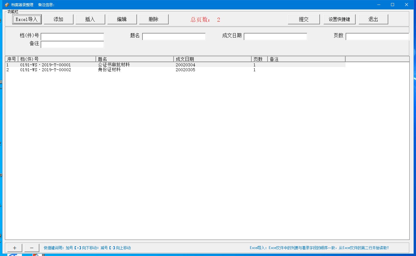
Task: Click the 页数 column header
Action: point(260,59)
